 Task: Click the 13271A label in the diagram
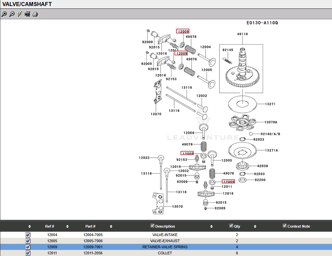point(271,150)
